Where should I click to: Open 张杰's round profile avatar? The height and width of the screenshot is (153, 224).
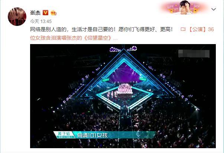click(17, 17)
